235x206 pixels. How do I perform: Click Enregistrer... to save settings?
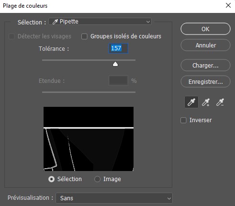205,81
